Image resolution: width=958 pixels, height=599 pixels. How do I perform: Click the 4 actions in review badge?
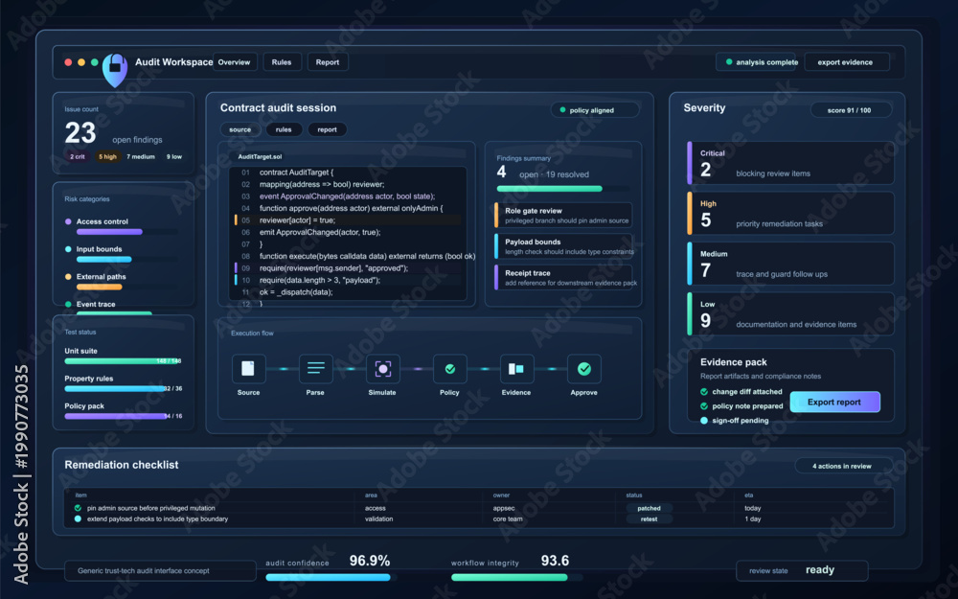(x=842, y=467)
